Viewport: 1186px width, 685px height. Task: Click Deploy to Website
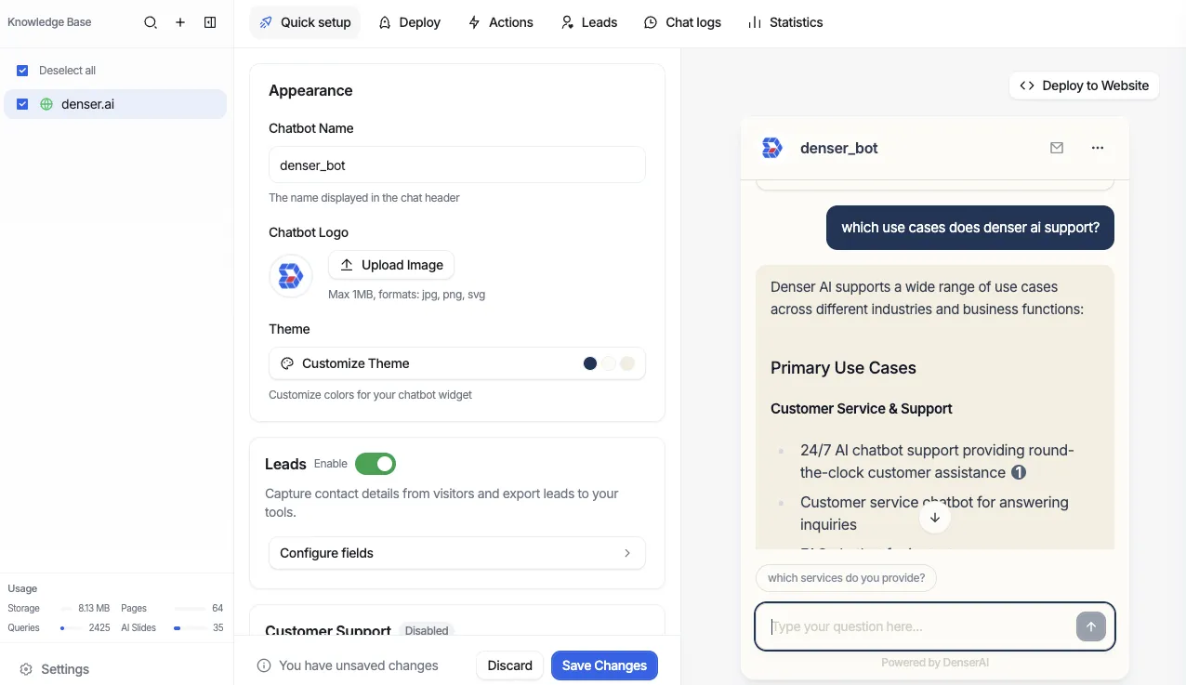tap(1084, 85)
